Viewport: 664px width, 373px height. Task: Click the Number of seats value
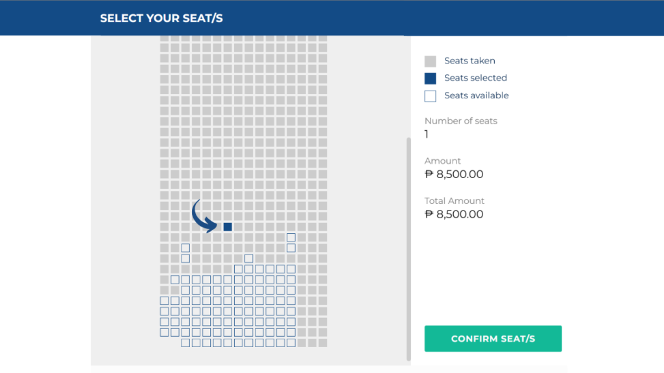click(427, 134)
